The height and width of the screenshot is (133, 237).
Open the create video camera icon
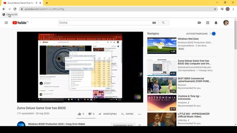(x=199, y=23)
